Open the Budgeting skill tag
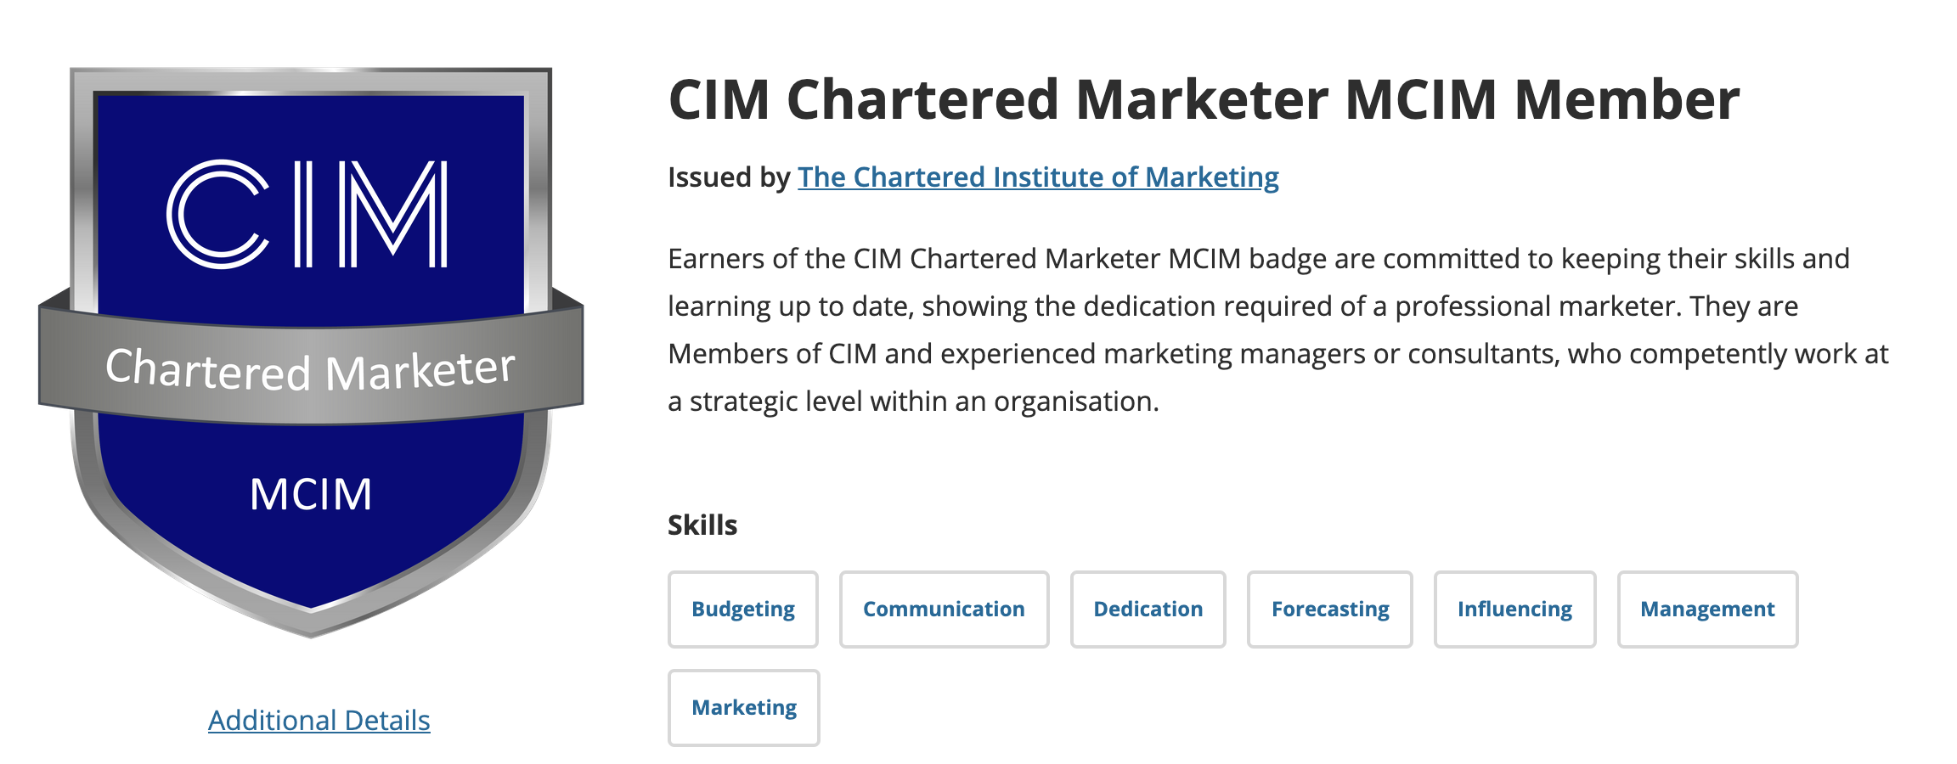Image resolution: width=1957 pixels, height=764 pixels. (x=743, y=610)
